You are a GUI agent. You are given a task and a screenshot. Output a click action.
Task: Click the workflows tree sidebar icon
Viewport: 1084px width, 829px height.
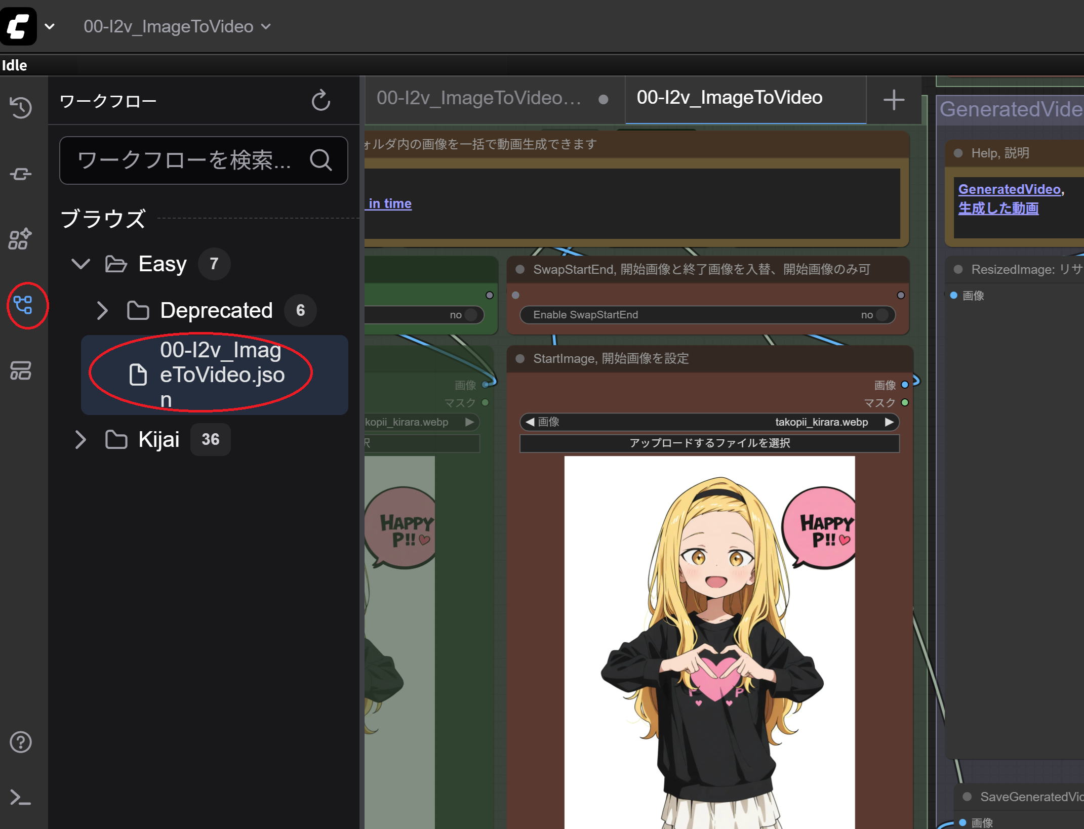tap(23, 305)
